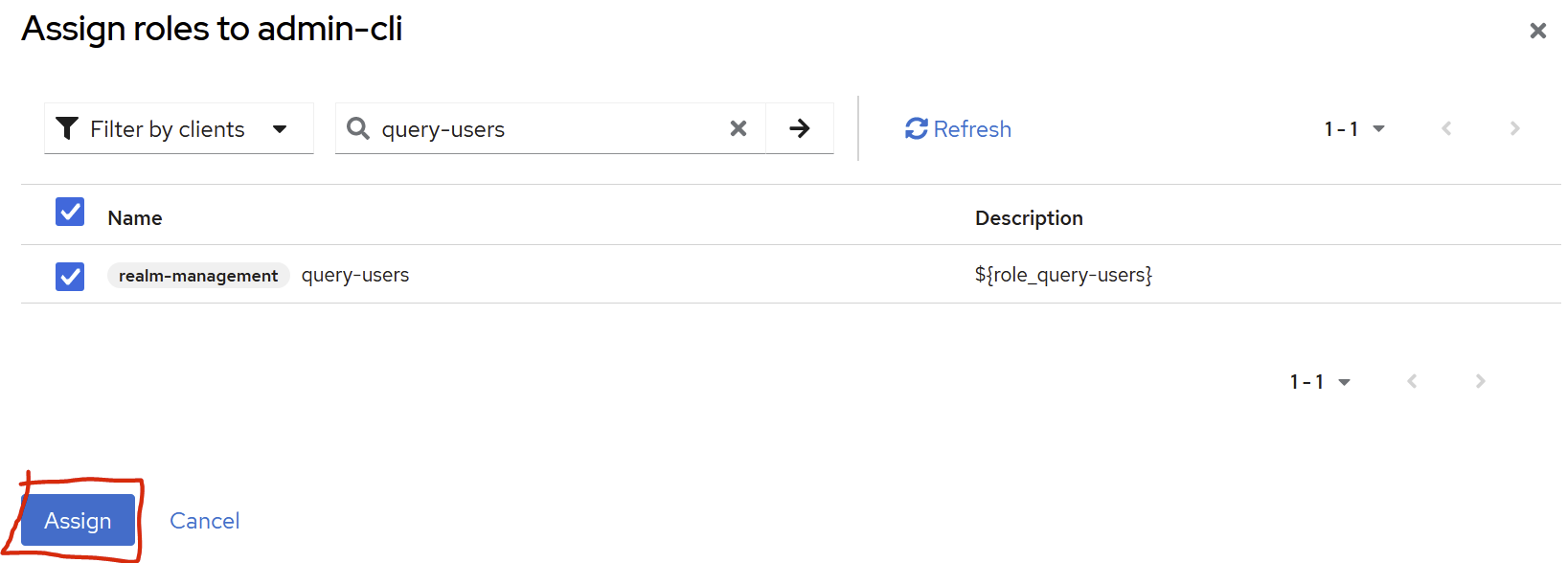Toggle the select-all checkbox in header

70,212
